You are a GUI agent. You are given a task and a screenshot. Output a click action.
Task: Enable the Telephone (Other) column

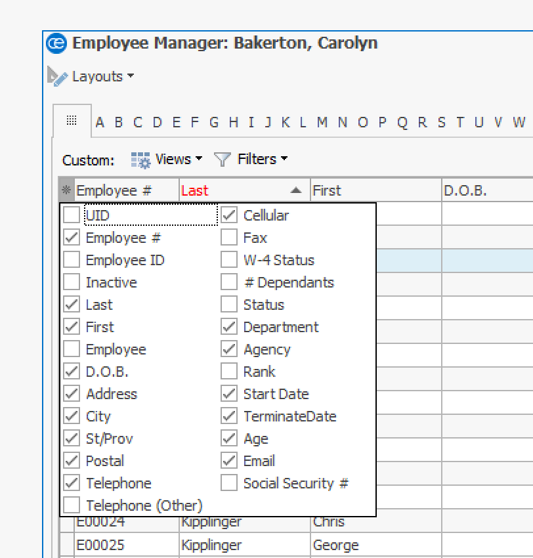pos(72,505)
